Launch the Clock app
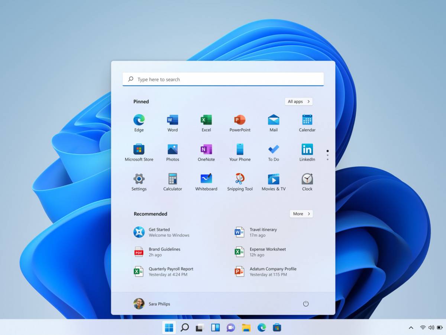 tap(307, 179)
